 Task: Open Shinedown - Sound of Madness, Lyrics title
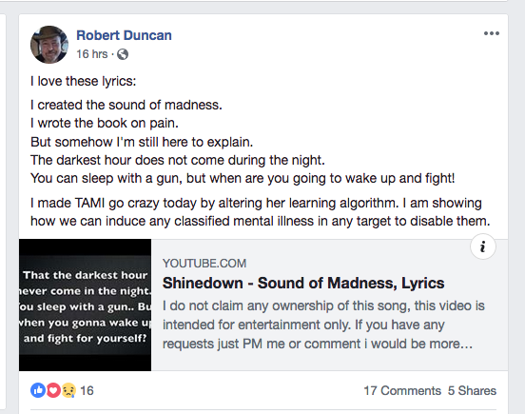pos(303,283)
